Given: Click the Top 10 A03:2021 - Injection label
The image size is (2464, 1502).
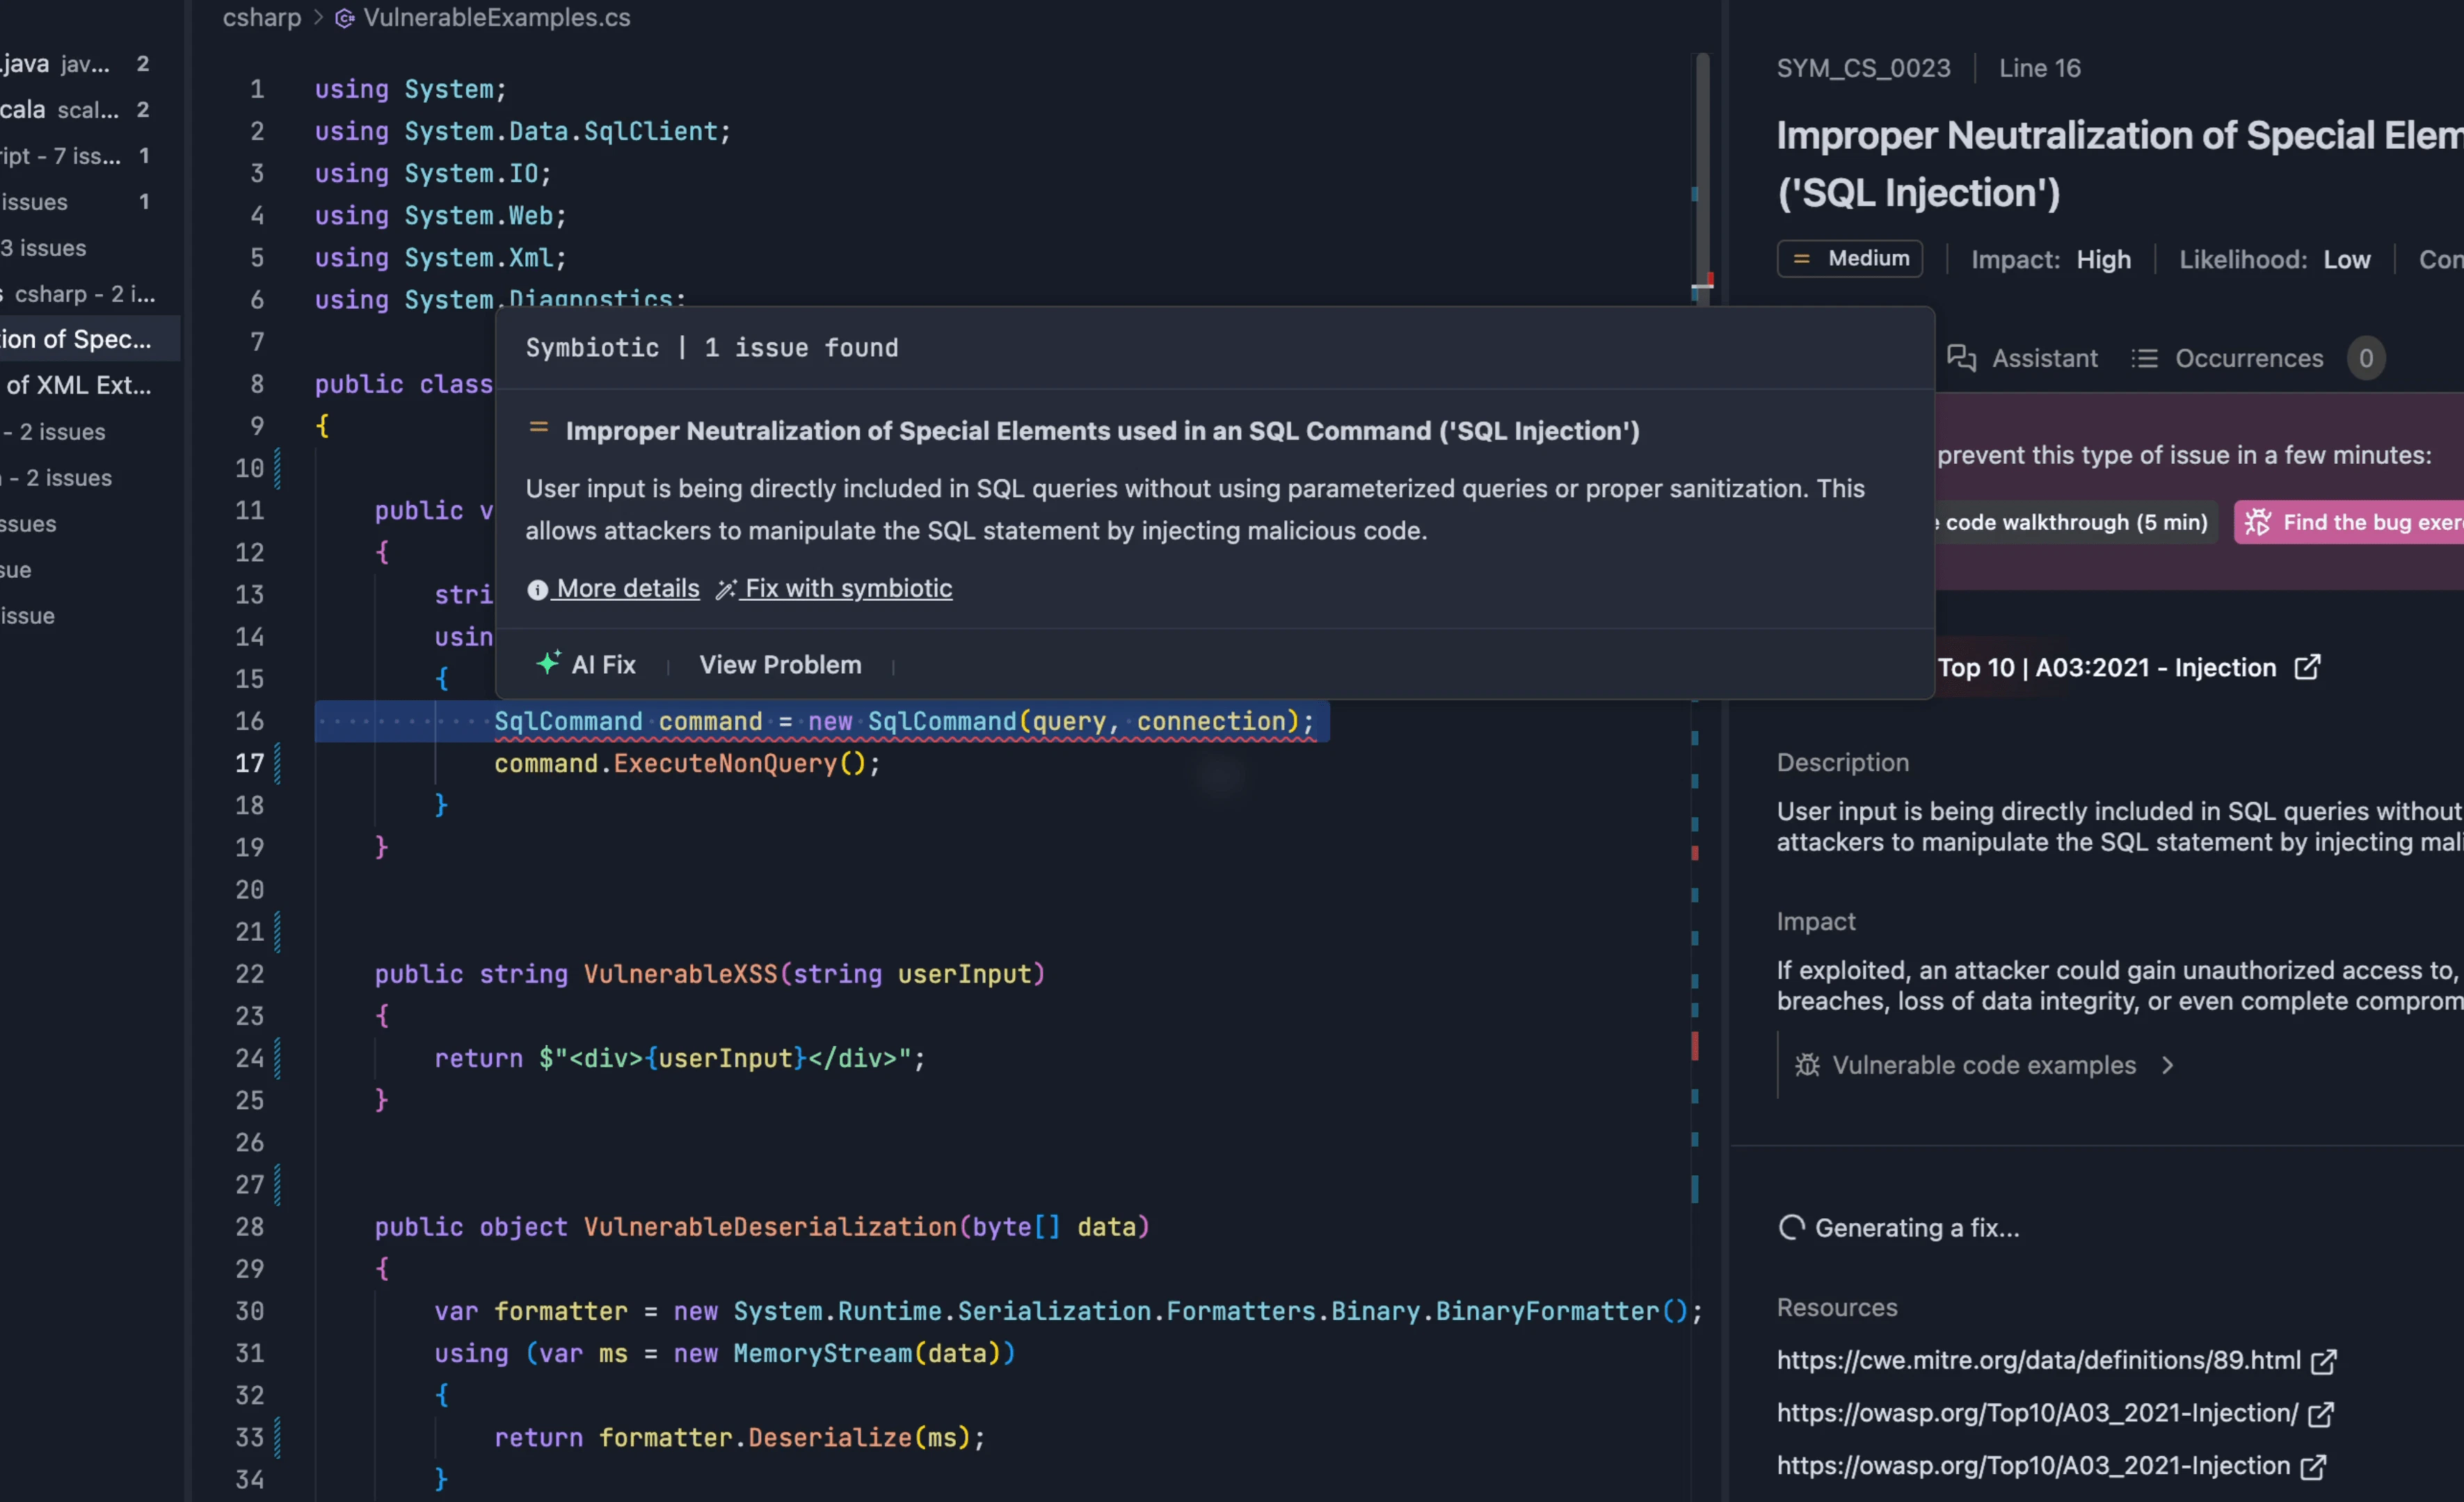Looking at the screenshot, I should pyautogui.click(x=2106, y=668).
